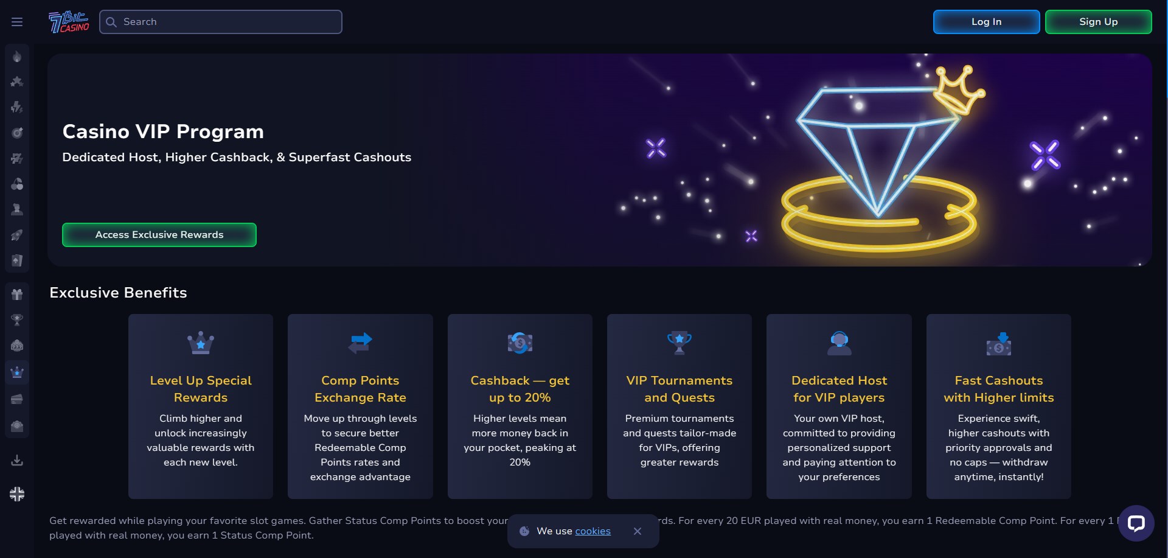
Task: Open the payments cards menu item
Action: click(x=17, y=399)
